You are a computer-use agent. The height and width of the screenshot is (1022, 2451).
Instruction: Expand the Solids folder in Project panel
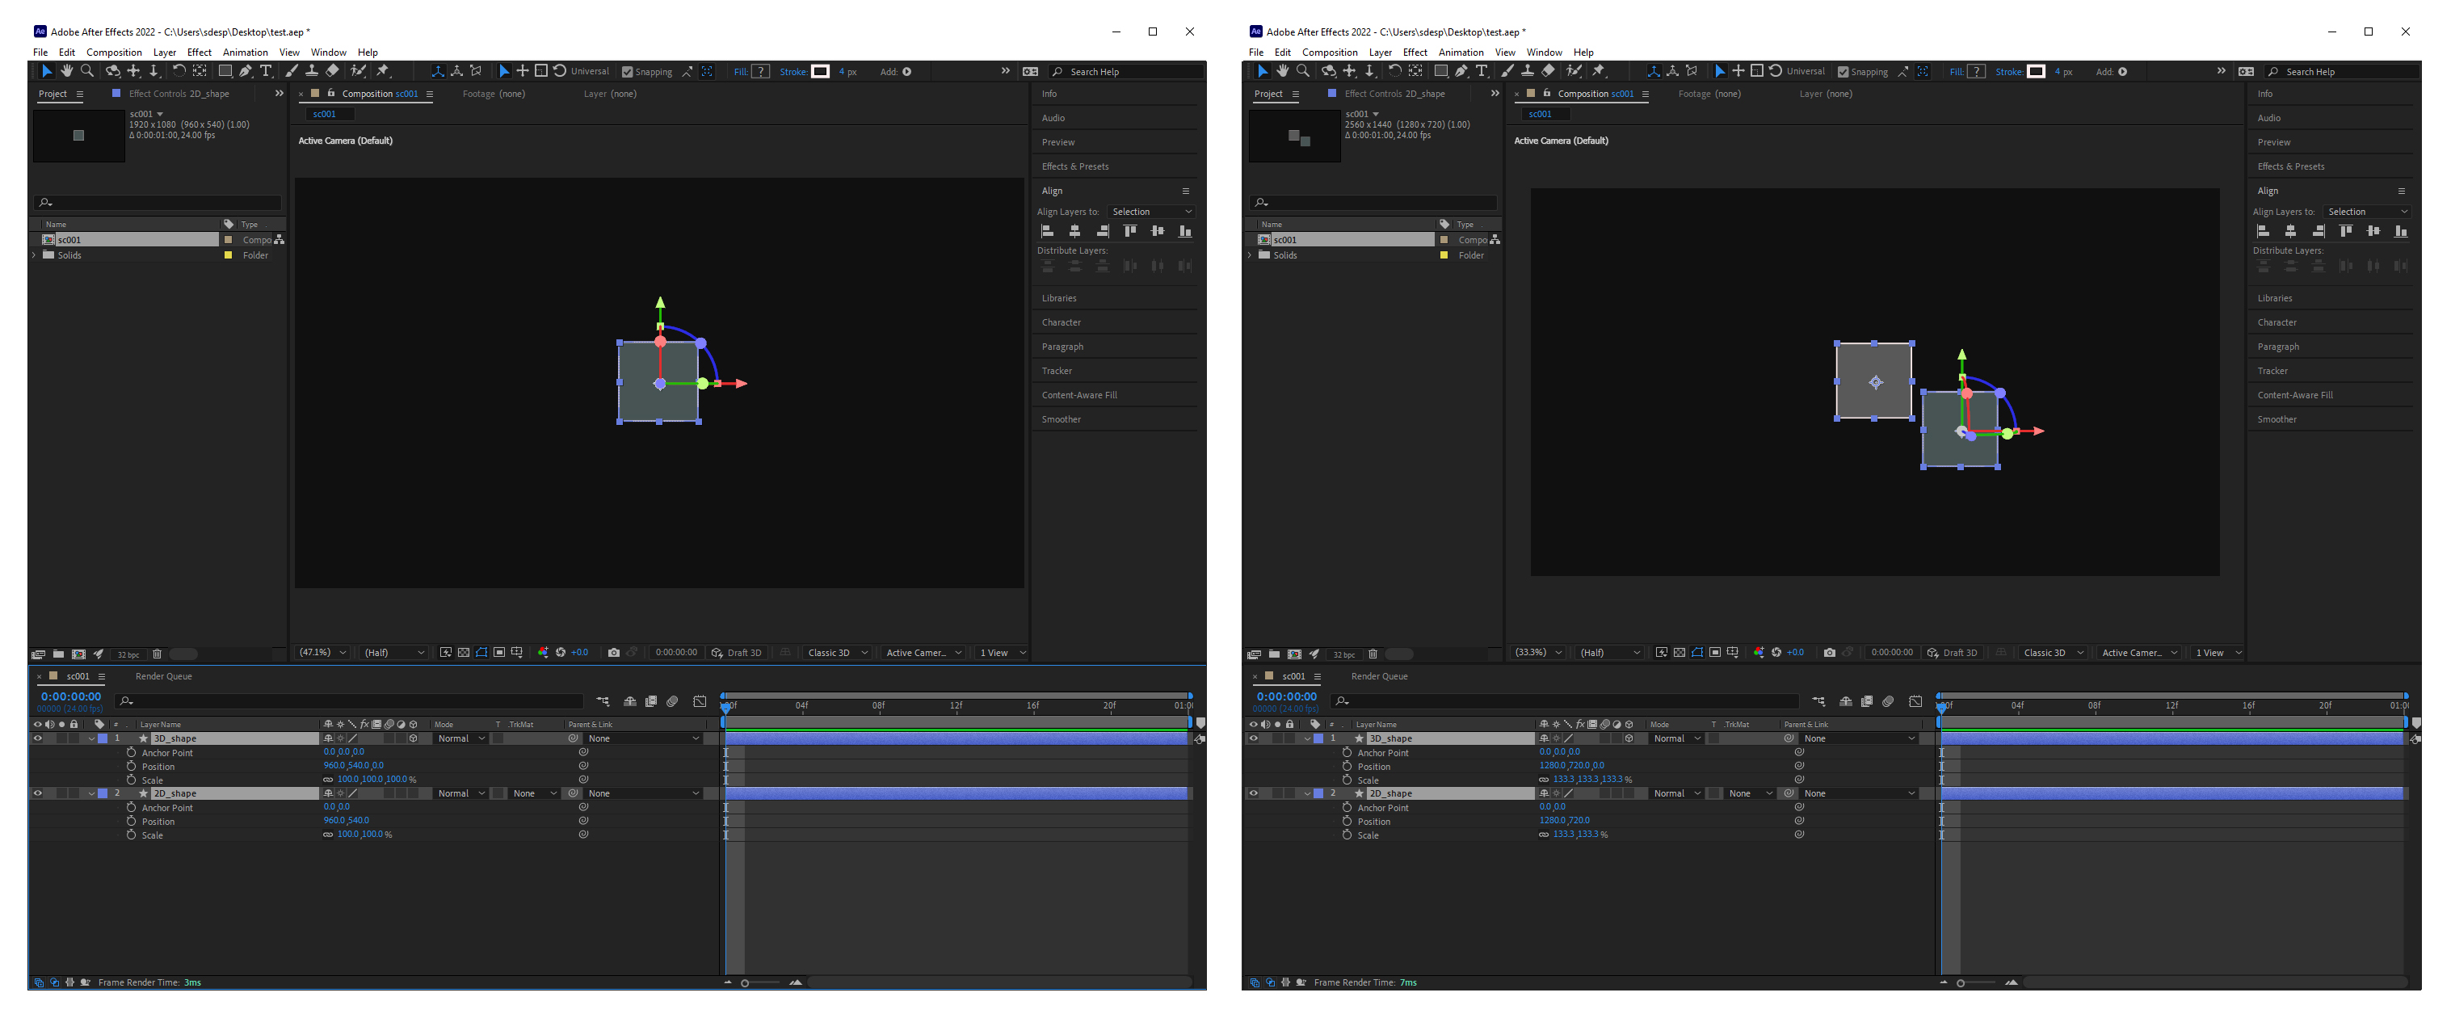(x=34, y=255)
